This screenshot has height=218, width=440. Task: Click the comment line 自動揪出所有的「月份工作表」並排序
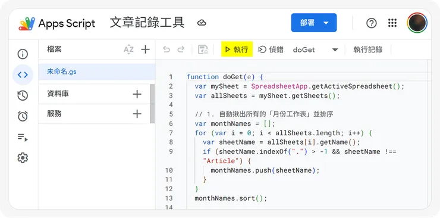(264, 114)
